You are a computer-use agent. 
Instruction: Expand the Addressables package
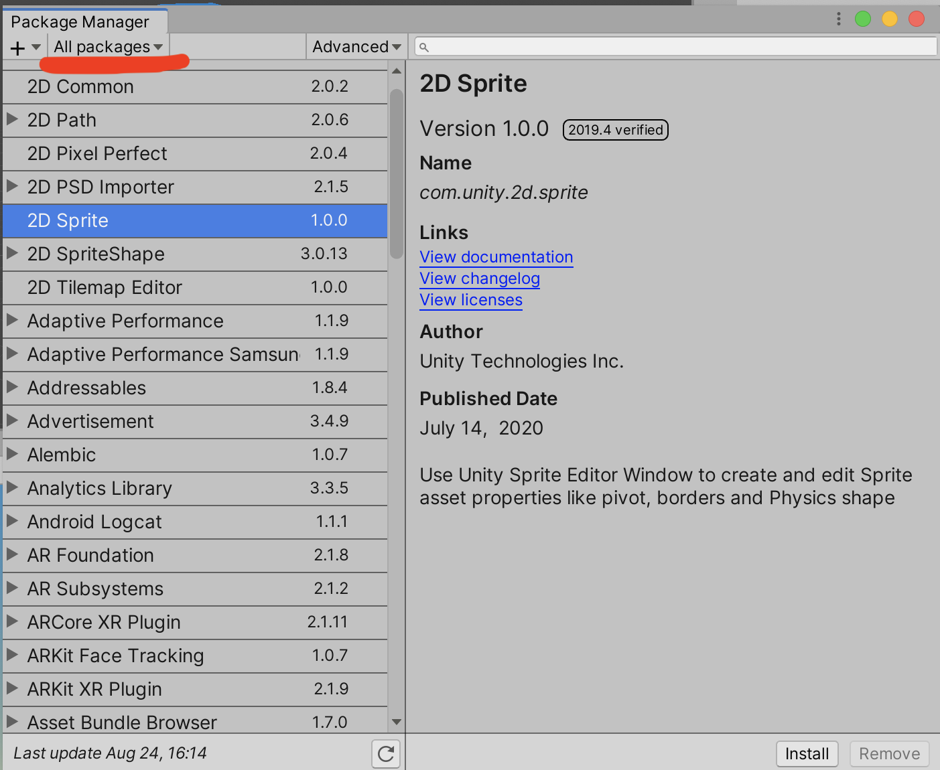tap(12, 387)
